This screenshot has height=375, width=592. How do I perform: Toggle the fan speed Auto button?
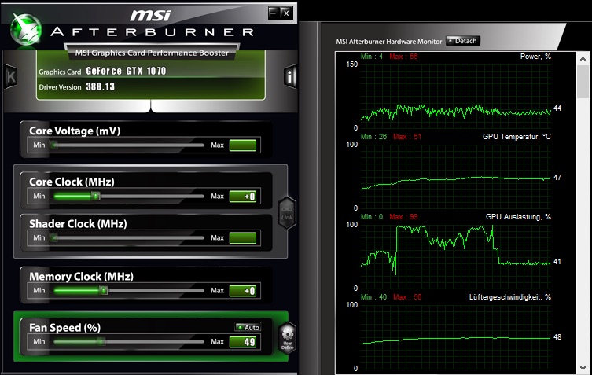tap(248, 327)
